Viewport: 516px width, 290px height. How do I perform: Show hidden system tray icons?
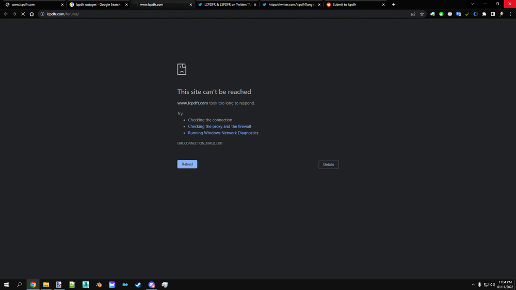pos(473,285)
